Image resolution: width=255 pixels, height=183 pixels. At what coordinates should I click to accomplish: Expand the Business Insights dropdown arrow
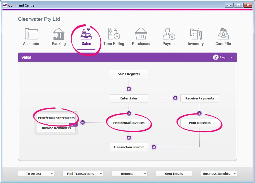pyautogui.click(x=234, y=174)
